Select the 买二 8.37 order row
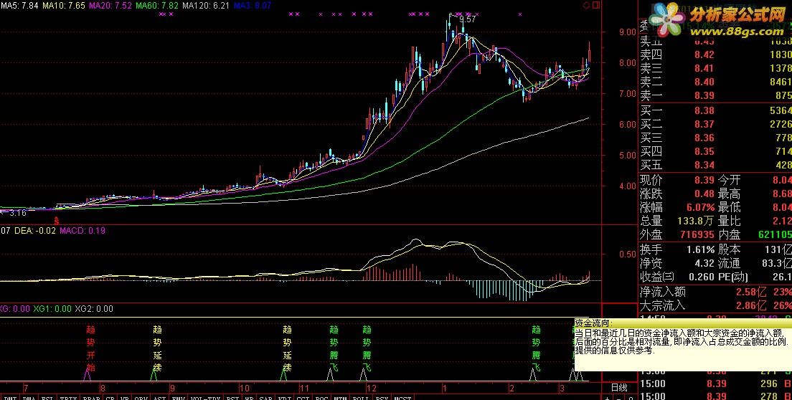The image size is (792, 400). (715, 124)
